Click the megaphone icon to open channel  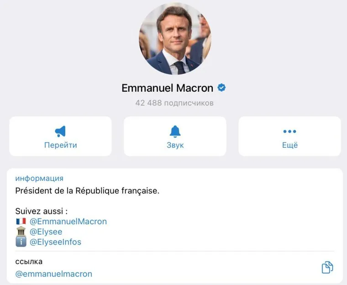pos(60,131)
